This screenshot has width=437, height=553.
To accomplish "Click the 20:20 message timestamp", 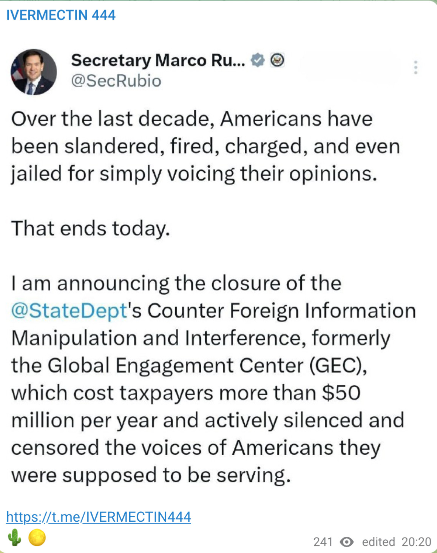I will coord(416,542).
